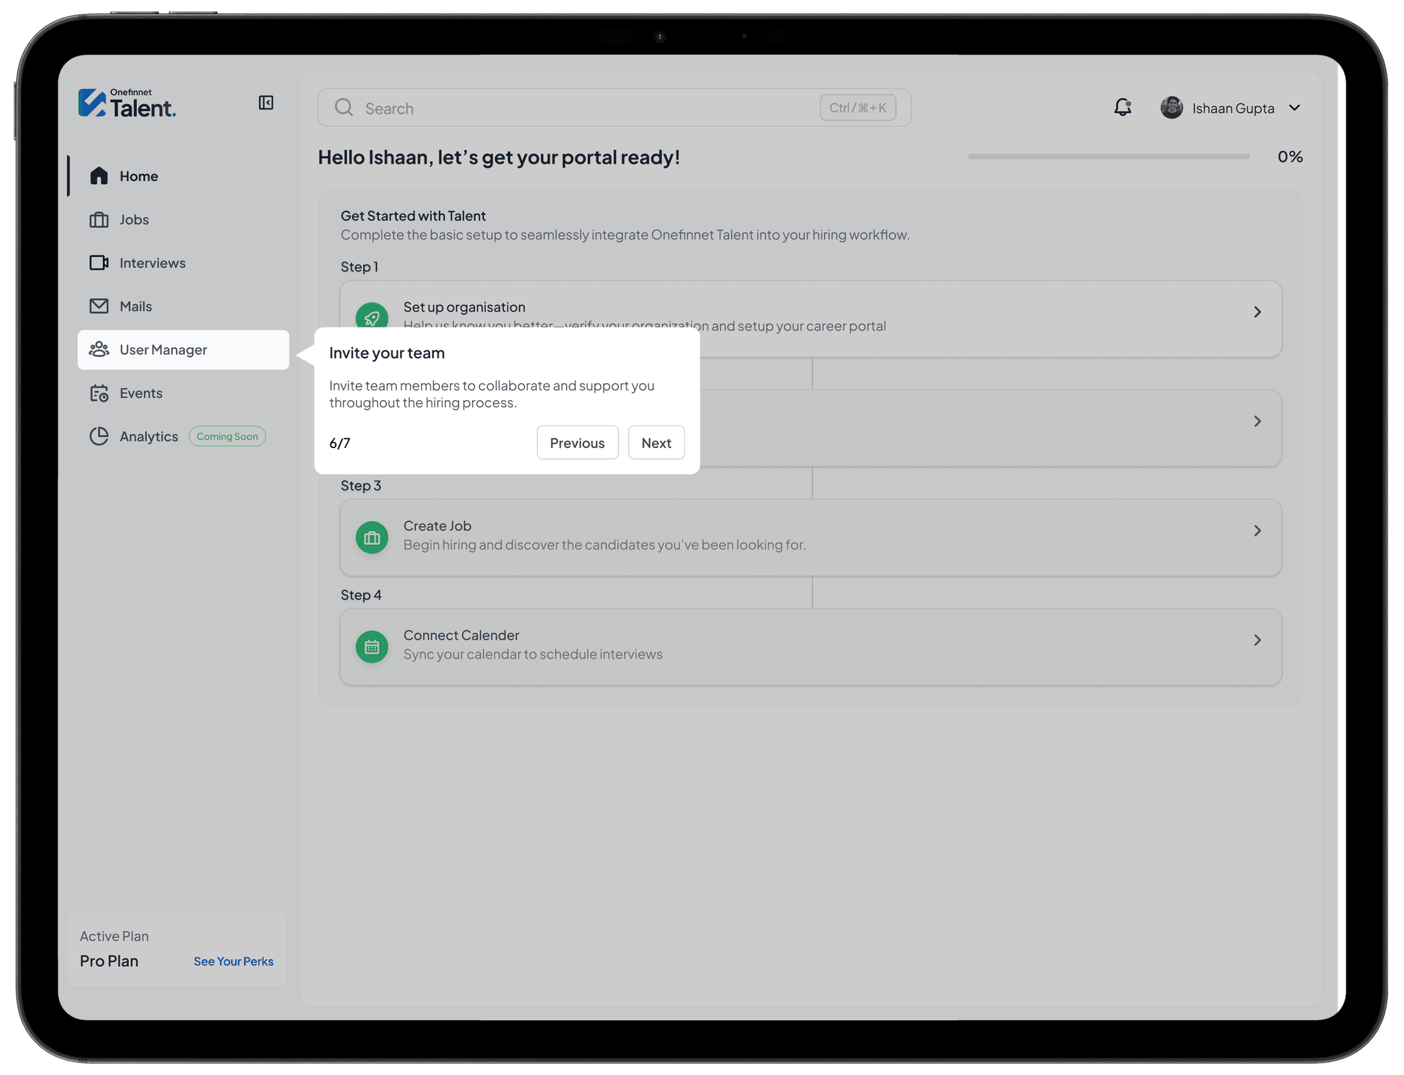This screenshot has width=1404, height=1075.
Task: Expand the Set up organisation step chevron
Action: [x=1257, y=312]
